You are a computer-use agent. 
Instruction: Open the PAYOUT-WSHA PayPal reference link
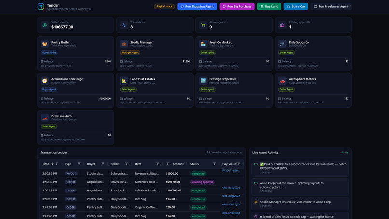(231, 171)
